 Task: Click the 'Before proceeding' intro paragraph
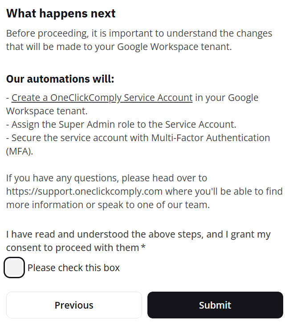138,33
